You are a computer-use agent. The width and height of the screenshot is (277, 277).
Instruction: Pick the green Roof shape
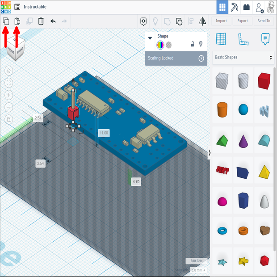click(222, 141)
